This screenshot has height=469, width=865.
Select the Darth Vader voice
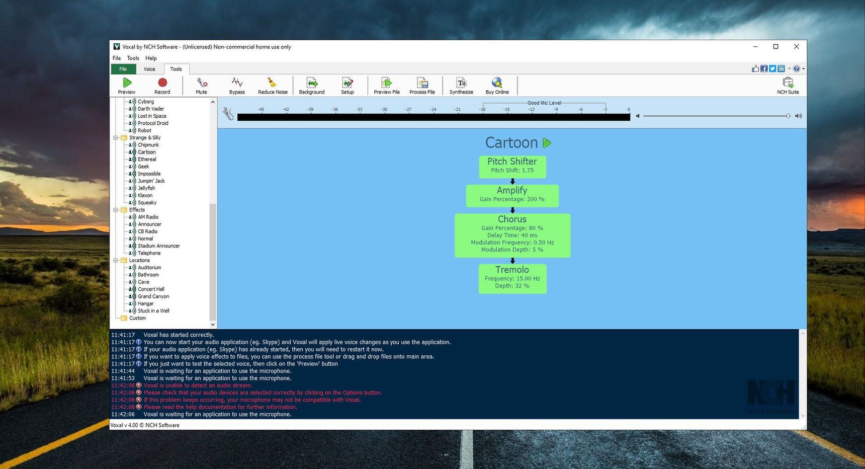click(x=151, y=109)
